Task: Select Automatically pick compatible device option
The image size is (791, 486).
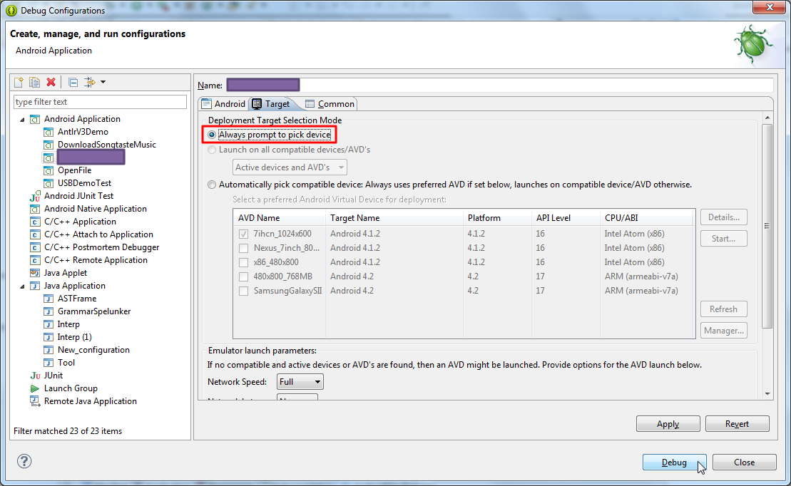Action: pyautogui.click(x=212, y=185)
